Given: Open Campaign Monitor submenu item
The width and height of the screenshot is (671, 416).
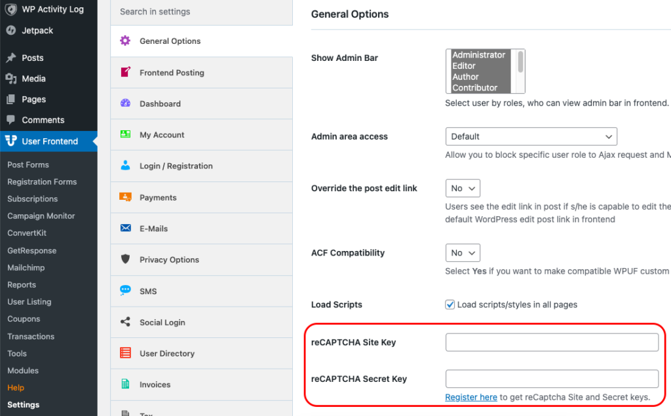Looking at the screenshot, I should point(41,216).
